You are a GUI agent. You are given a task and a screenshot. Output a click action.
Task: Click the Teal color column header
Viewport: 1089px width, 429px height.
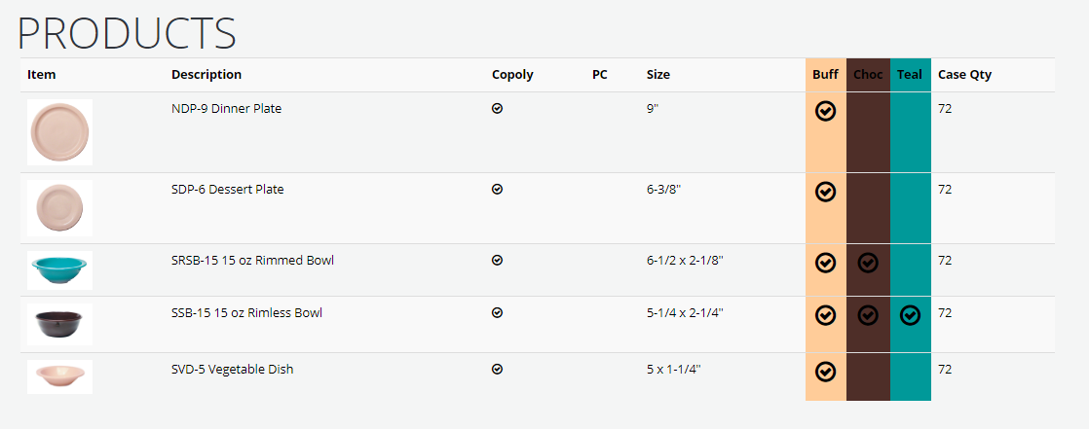pyautogui.click(x=910, y=75)
